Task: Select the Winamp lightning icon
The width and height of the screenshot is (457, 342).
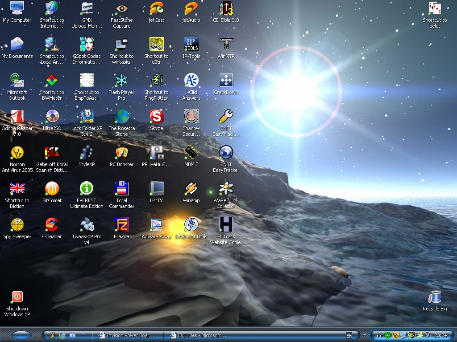Action: tap(191, 188)
